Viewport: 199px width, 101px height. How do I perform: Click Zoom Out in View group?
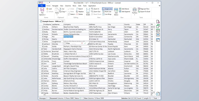[96, 12]
